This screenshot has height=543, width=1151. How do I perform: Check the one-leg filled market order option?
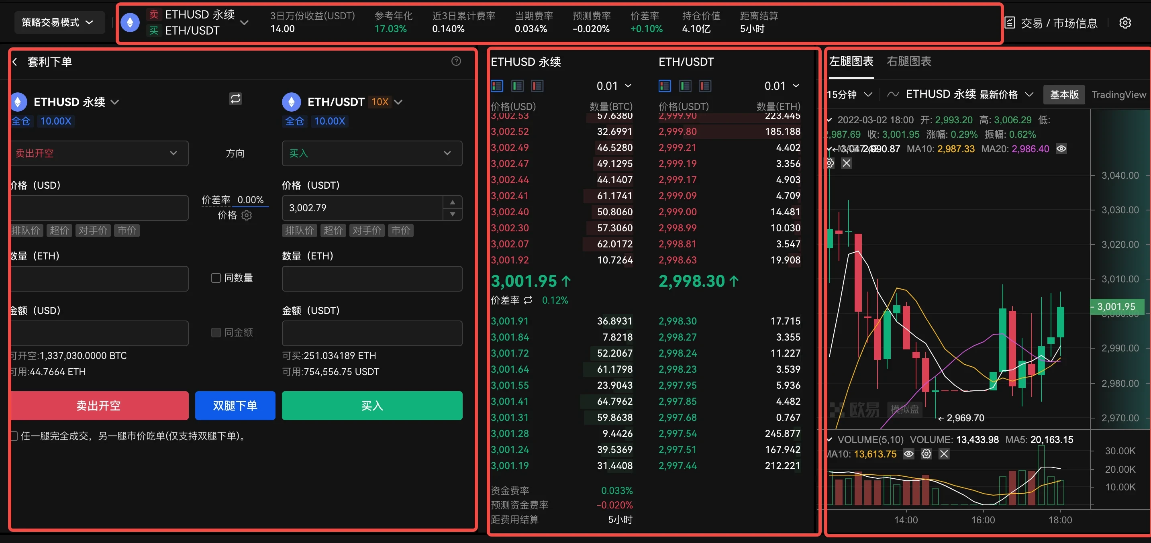tap(14, 436)
